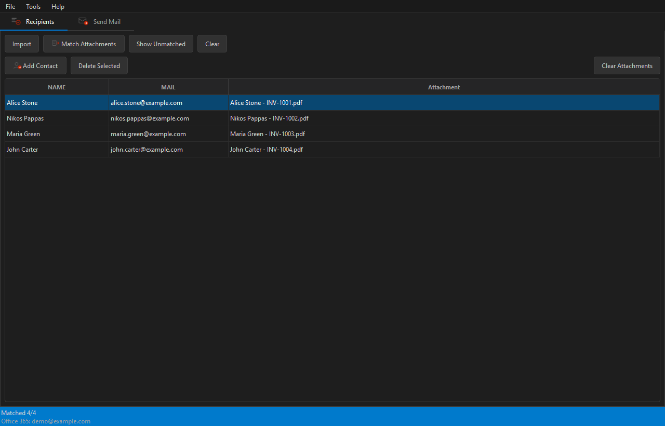665x426 pixels.
Task: Sort by the NAME column header
Action: (x=57, y=87)
